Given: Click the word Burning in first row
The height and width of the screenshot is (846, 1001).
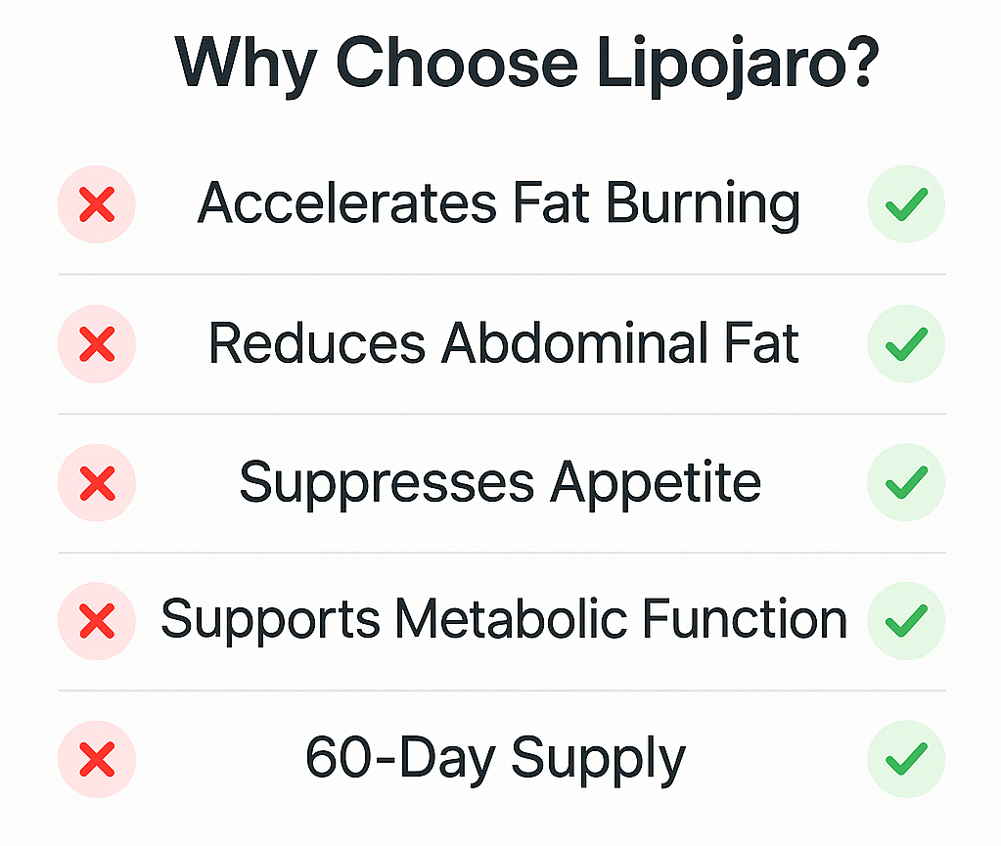Looking at the screenshot, I should click(x=703, y=204).
